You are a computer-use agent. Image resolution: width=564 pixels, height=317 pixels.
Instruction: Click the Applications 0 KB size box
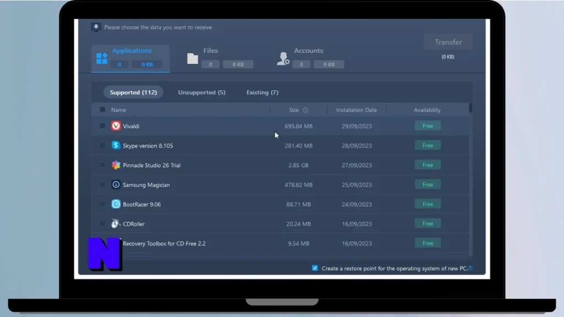[147, 64]
